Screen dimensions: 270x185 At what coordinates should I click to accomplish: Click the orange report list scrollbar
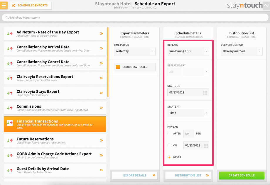108,62
